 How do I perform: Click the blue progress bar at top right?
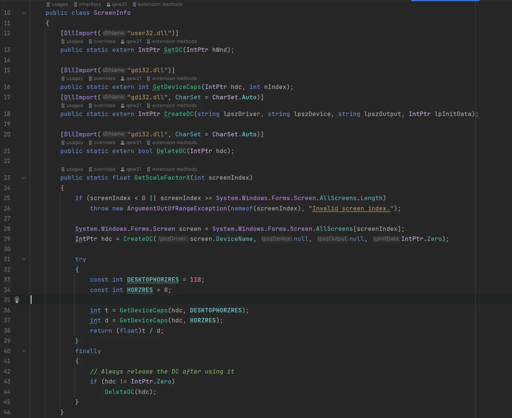coord(445,1)
